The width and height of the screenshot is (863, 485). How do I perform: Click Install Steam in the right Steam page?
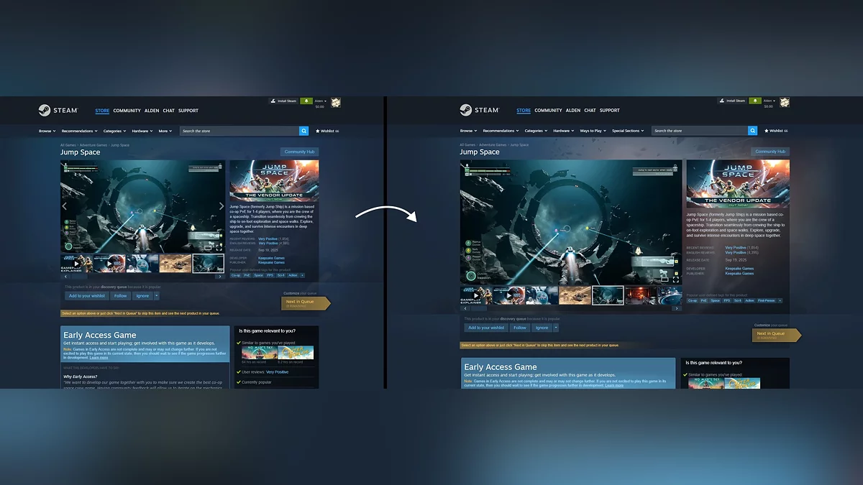pyautogui.click(x=732, y=101)
